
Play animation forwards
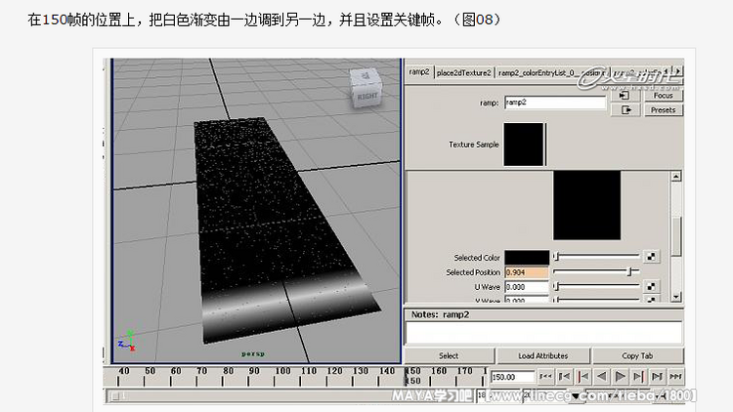tap(620, 376)
